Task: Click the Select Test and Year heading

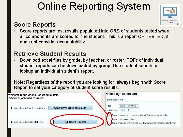Action: click(x=115, y=100)
